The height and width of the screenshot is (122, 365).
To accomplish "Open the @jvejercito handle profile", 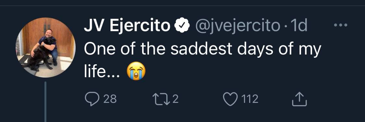I will [237, 26].
